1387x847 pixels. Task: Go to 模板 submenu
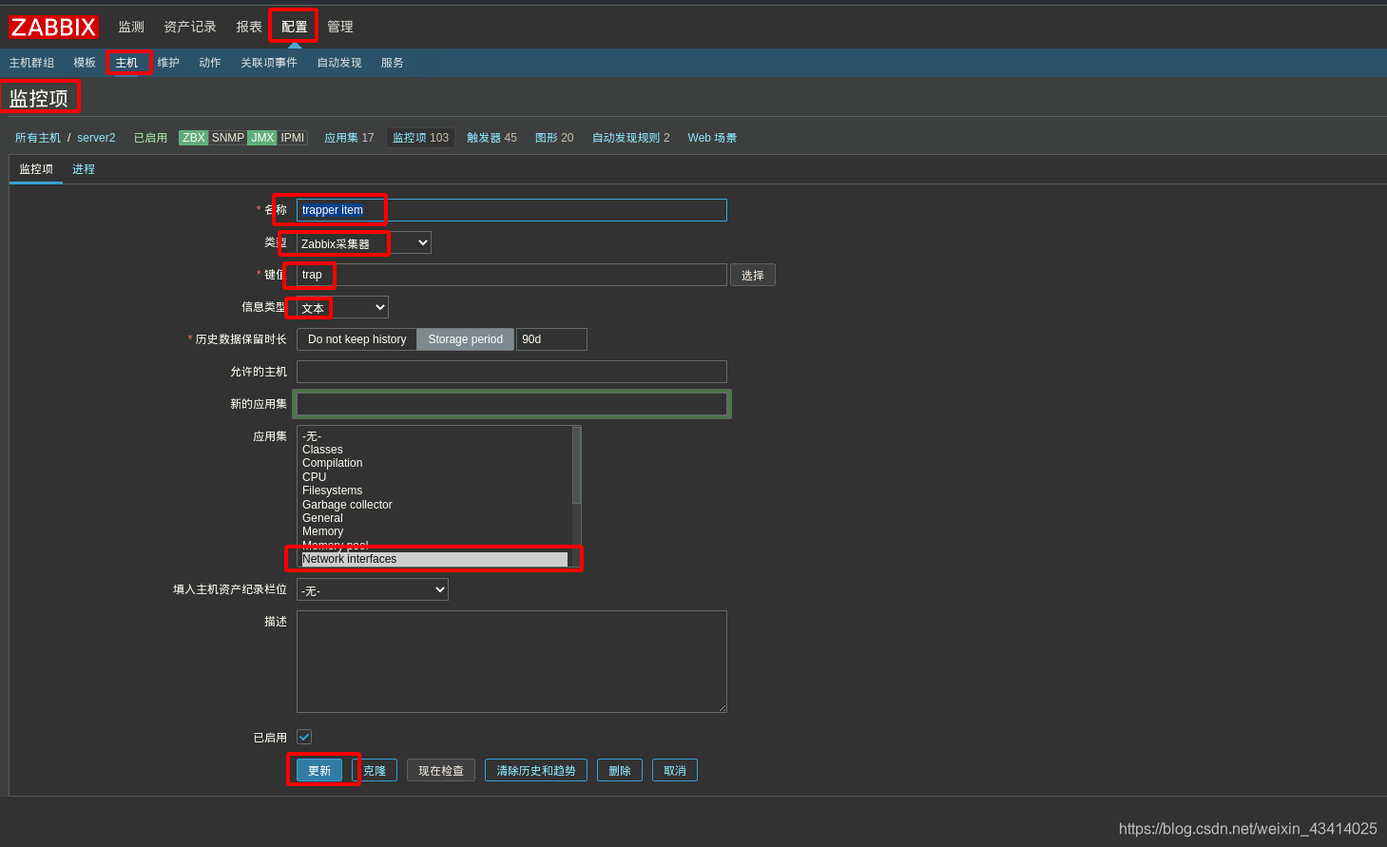point(85,63)
